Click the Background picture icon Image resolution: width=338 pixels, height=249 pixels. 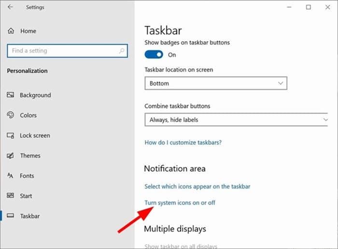(10, 95)
